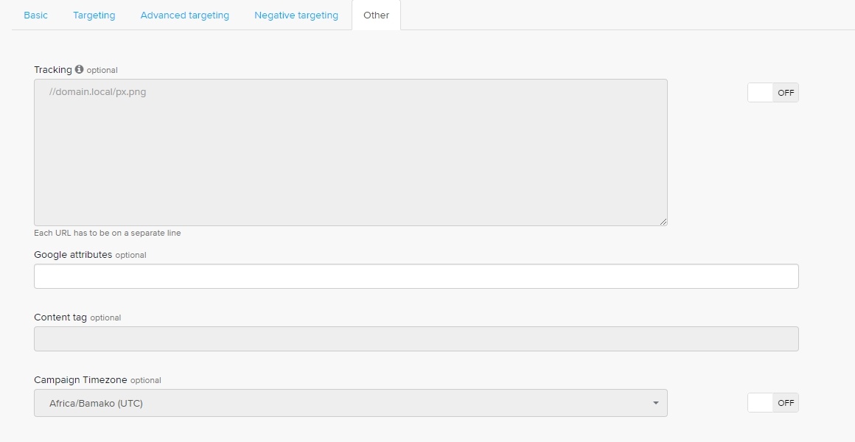
Task: Click the Tracking field label
Action: 53,69
